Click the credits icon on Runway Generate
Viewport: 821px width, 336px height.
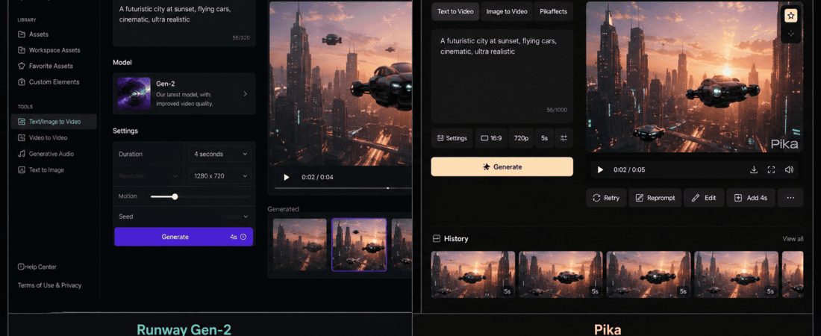click(243, 237)
